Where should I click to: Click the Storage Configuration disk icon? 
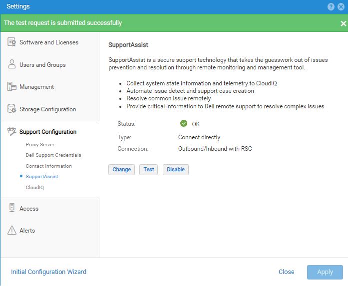click(x=12, y=109)
